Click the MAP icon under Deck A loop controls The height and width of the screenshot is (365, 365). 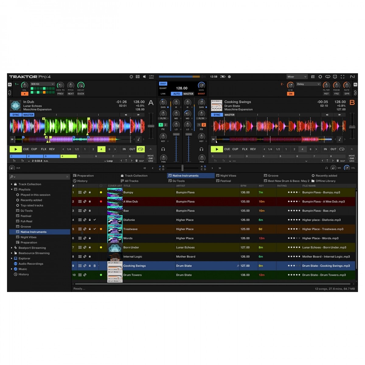pos(142,161)
